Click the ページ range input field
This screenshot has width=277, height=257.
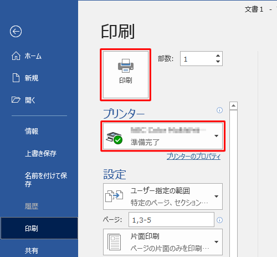tap(171, 220)
